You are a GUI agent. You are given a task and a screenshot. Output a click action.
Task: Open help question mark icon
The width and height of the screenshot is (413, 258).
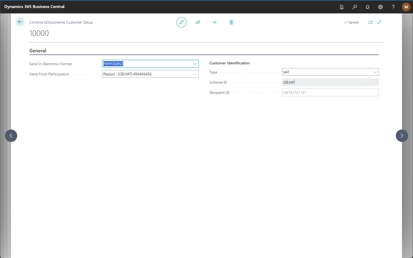click(393, 7)
